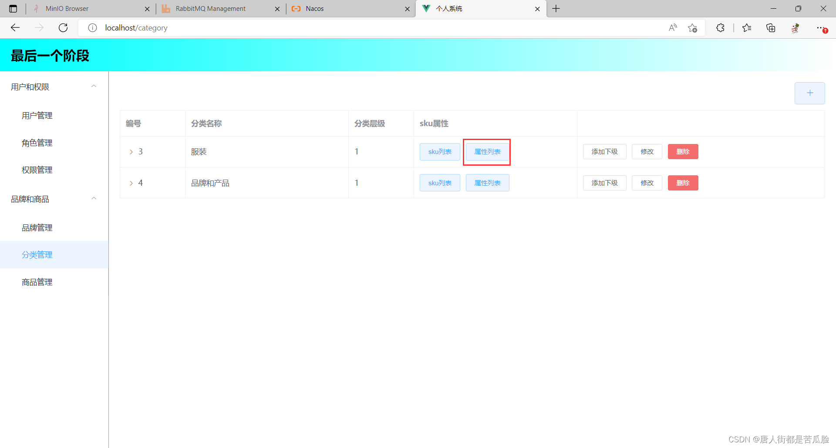Reload the page with the refresh icon
836x448 pixels.
pyautogui.click(x=63, y=28)
